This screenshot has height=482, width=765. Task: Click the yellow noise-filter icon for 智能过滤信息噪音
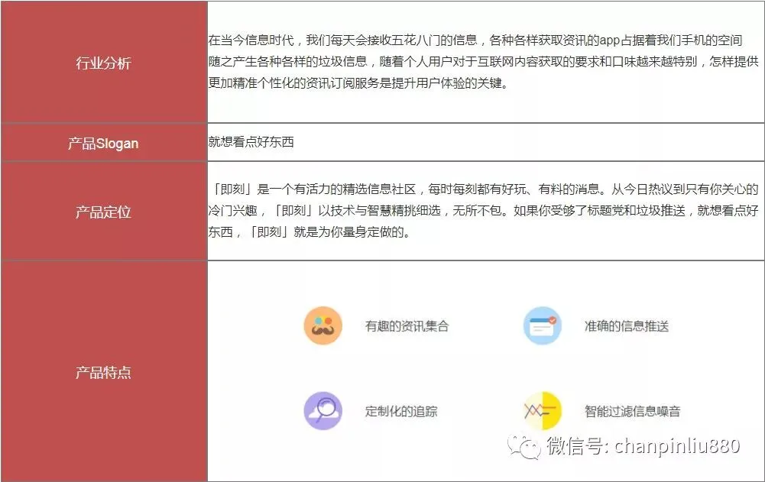tap(543, 411)
